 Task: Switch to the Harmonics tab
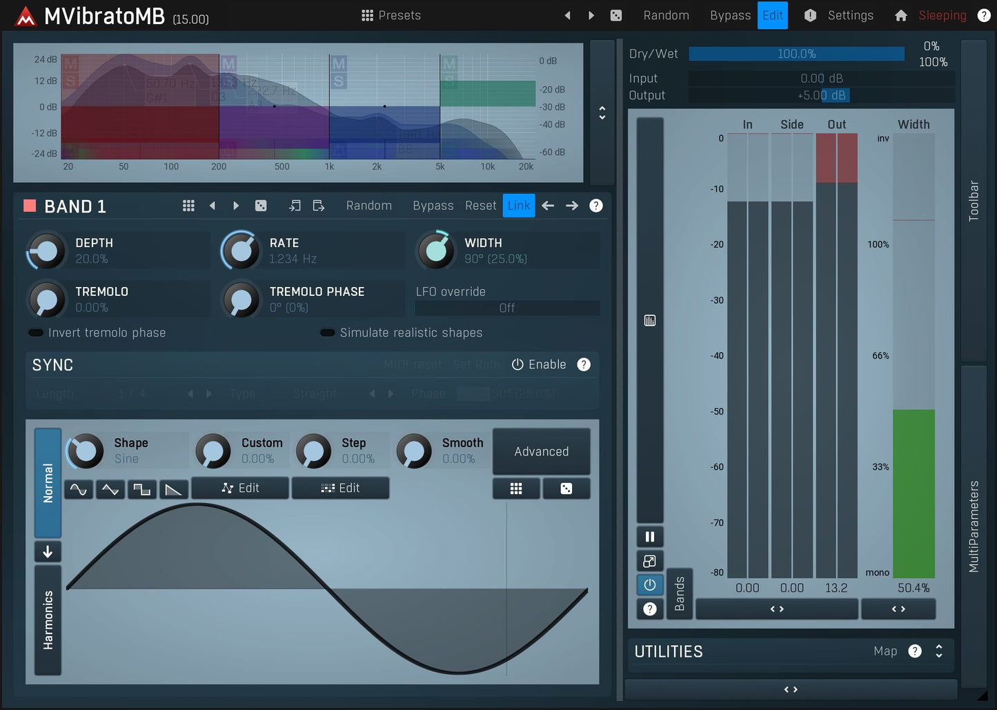(x=48, y=620)
